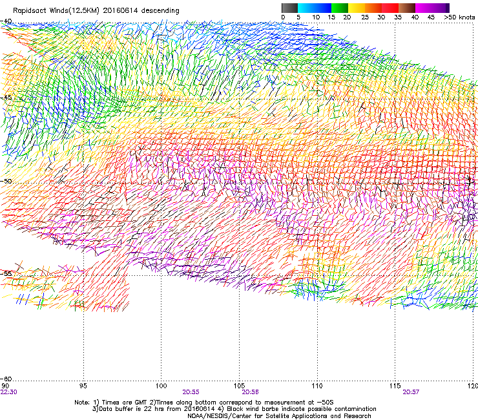Click the '110' longitude axis label
The height and width of the screenshot is (420, 478).
[317, 386]
